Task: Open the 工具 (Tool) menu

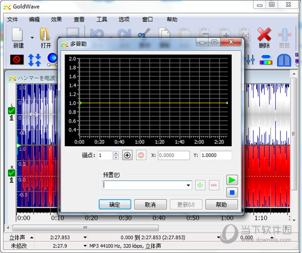Action: (102, 20)
